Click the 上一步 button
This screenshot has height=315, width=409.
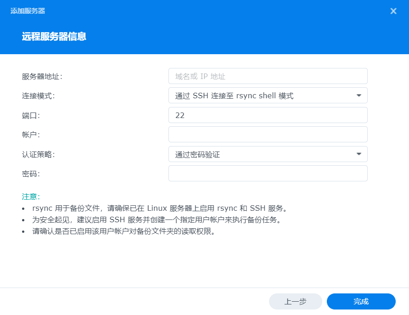(x=295, y=301)
